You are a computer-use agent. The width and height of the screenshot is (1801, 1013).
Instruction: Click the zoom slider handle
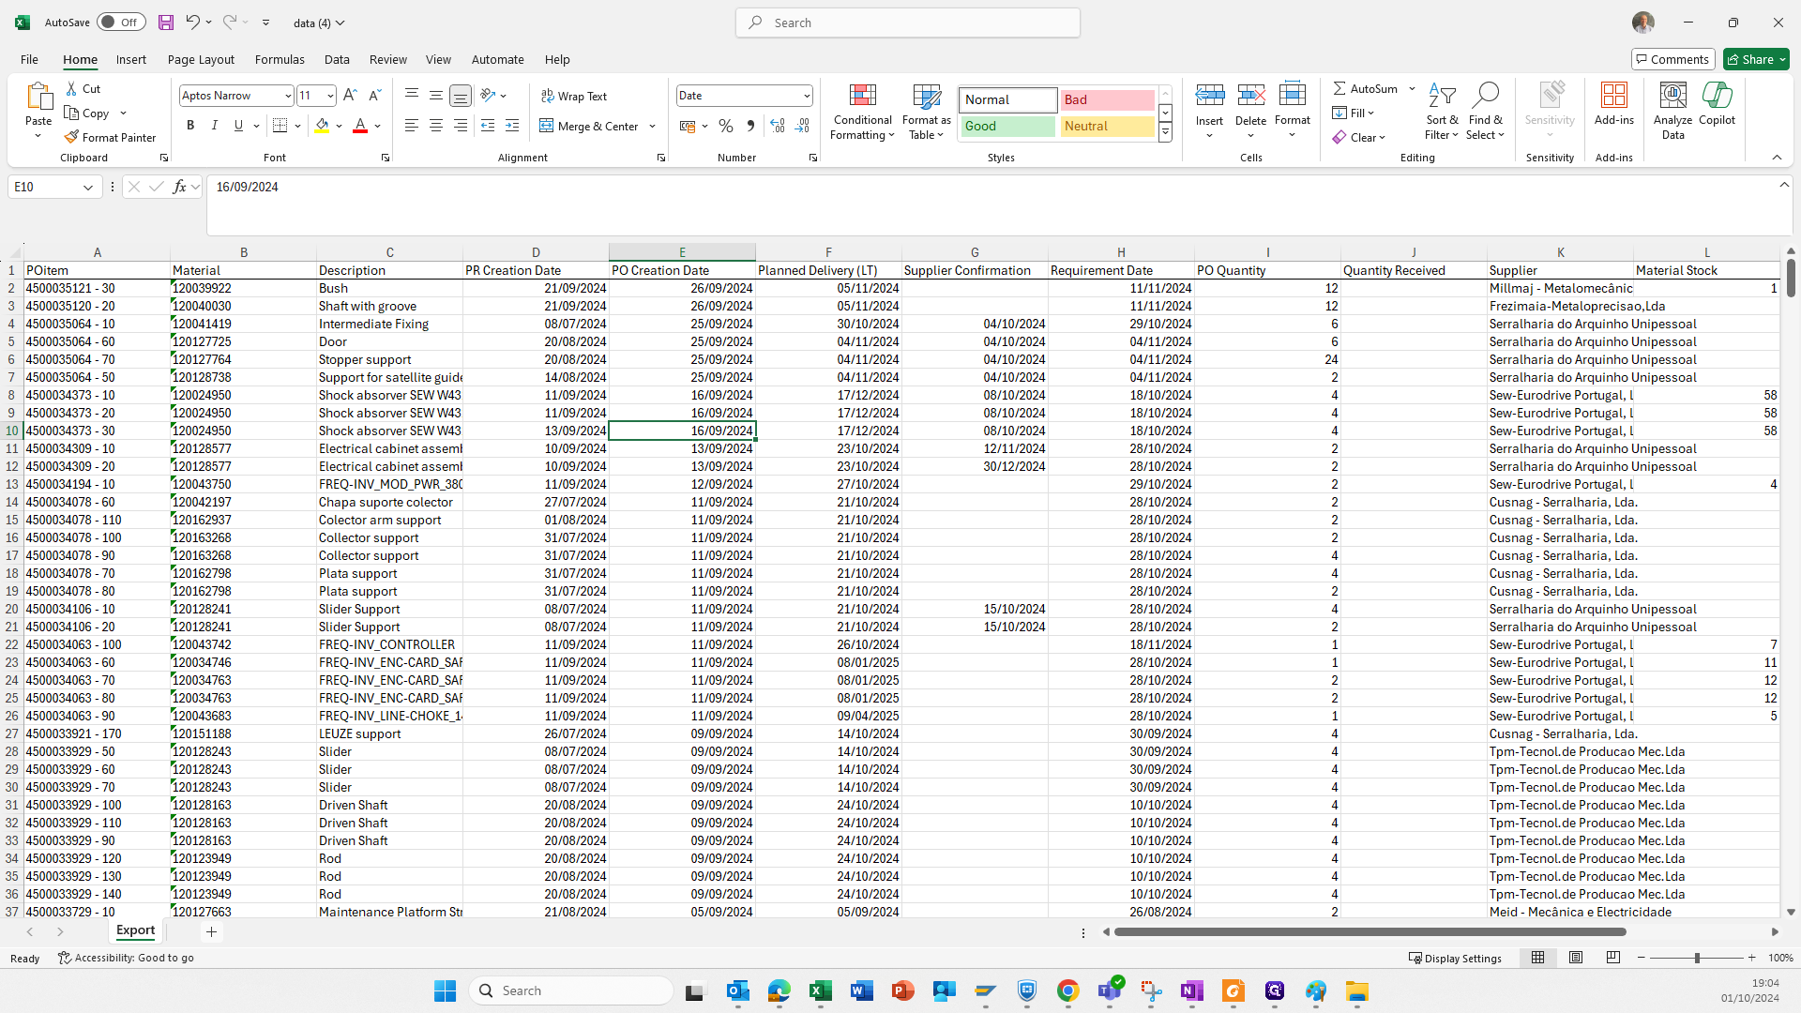click(x=1697, y=958)
